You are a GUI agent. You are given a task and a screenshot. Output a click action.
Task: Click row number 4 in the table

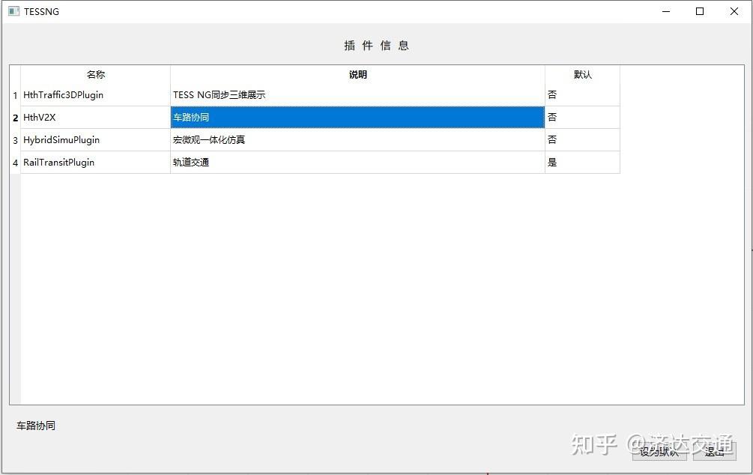tap(15, 162)
